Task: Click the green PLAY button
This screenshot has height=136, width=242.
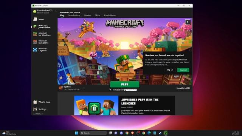Action: pos(124,85)
